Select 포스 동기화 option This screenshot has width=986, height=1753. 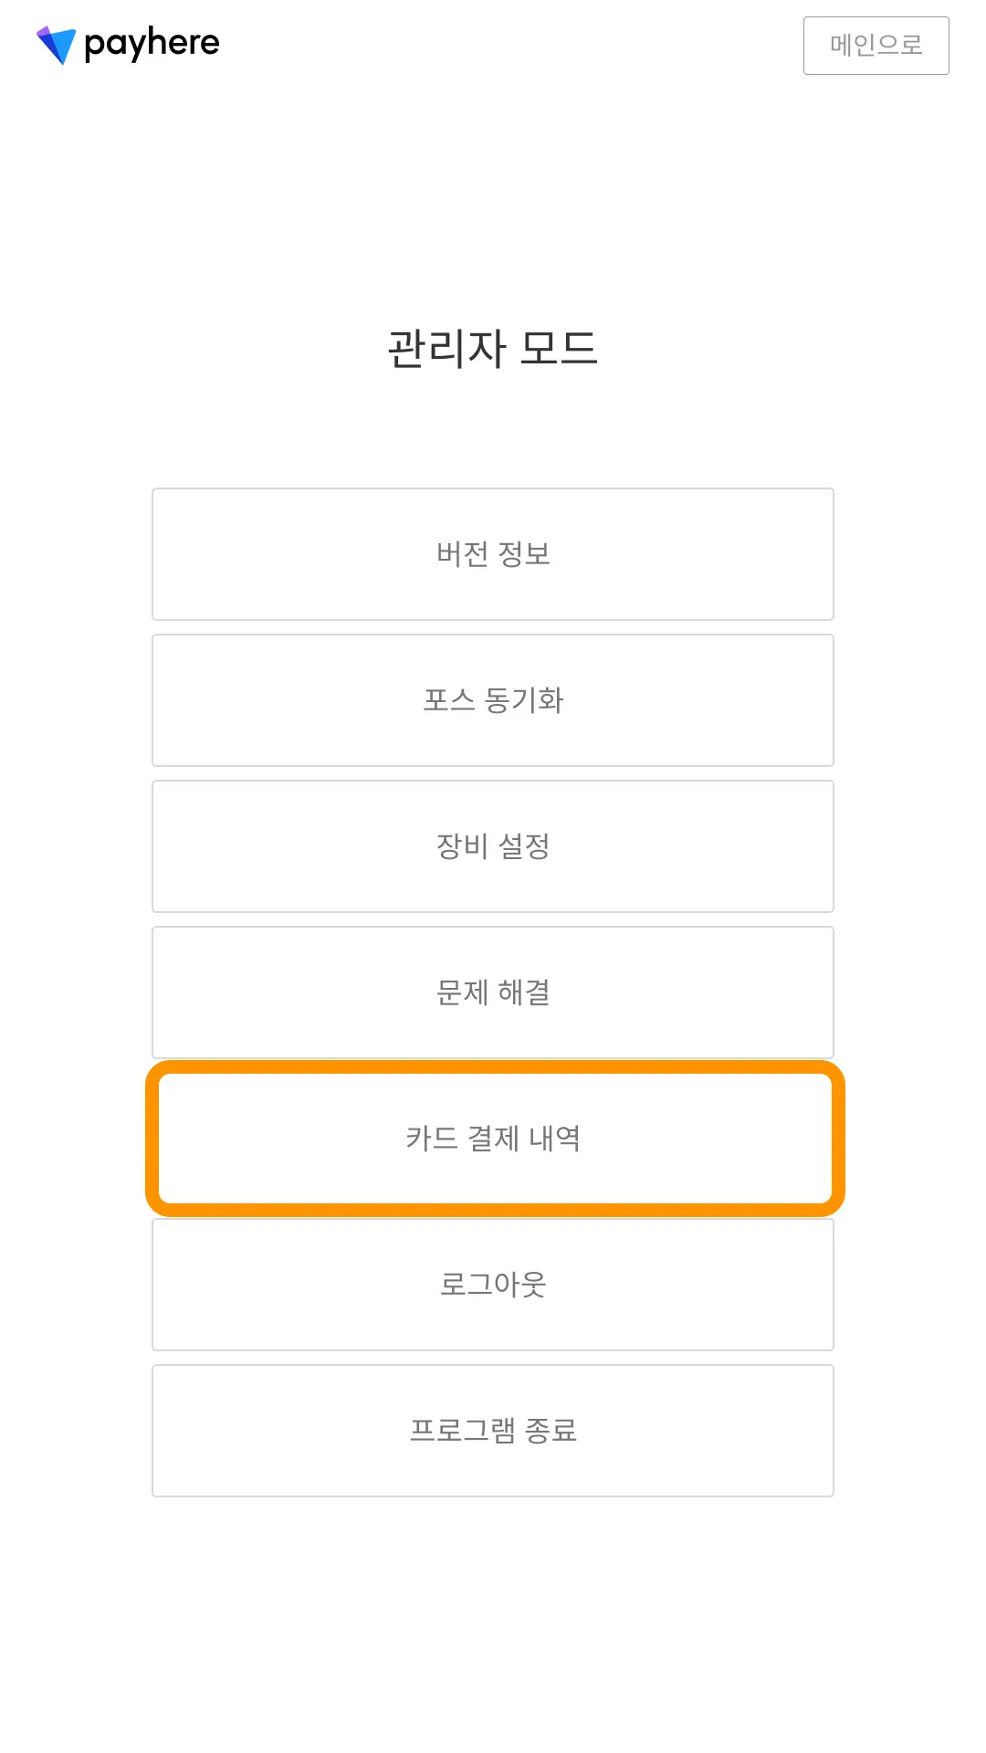click(493, 700)
